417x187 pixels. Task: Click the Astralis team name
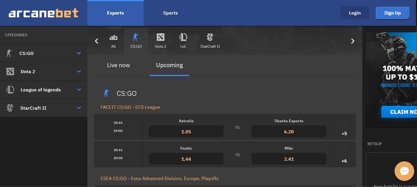click(186, 121)
